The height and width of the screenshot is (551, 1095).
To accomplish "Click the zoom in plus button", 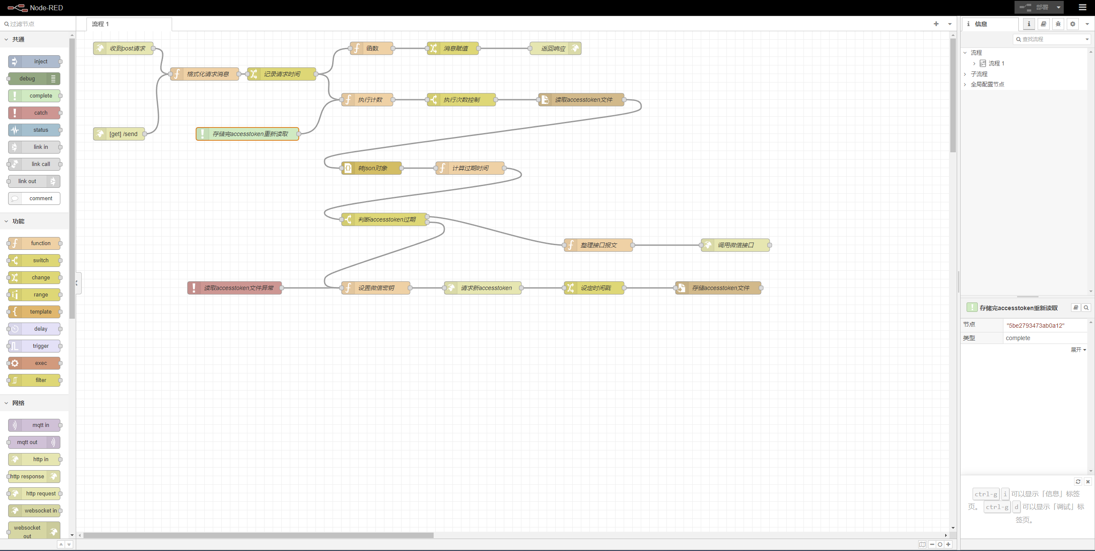I will click(949, 544).
